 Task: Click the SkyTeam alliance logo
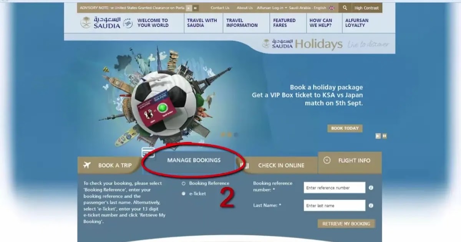pos(128,23)
